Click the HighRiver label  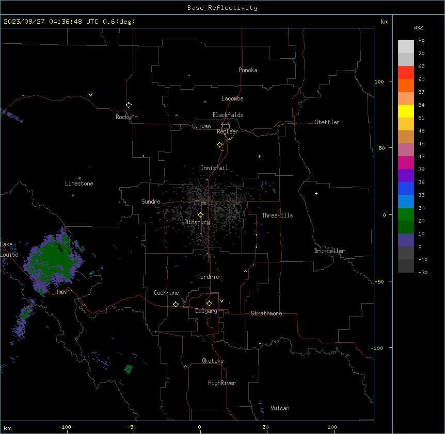point(222,383)
